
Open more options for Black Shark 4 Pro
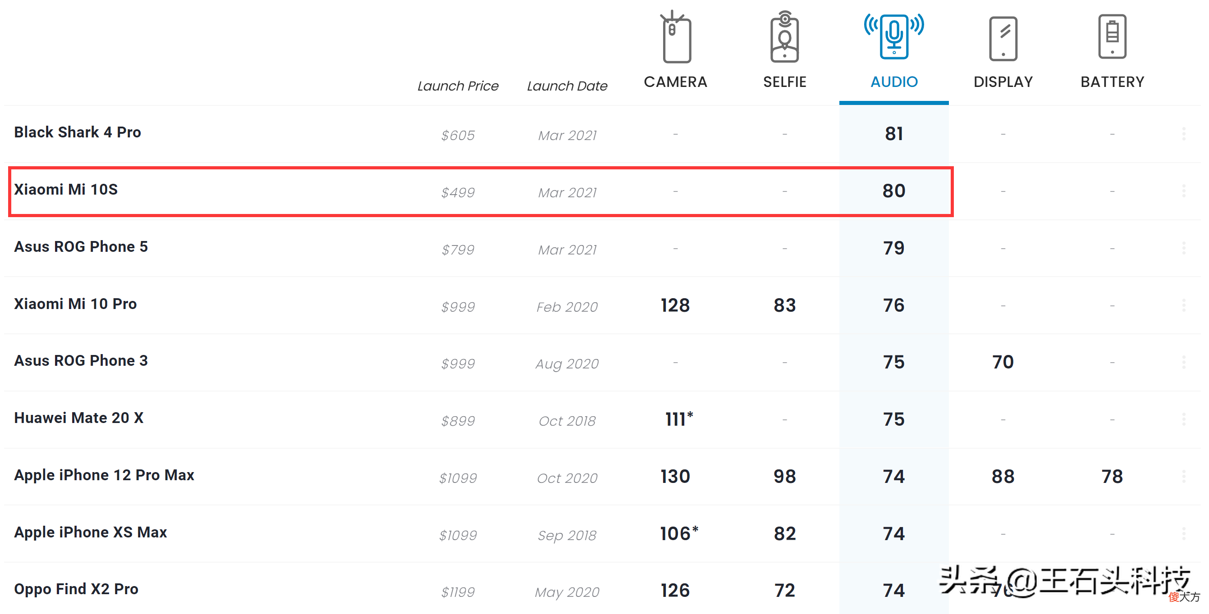(x=1184, y=134)
